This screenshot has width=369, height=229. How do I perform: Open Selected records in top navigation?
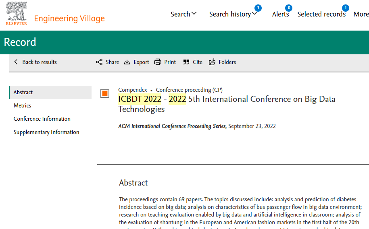point(321,14)
